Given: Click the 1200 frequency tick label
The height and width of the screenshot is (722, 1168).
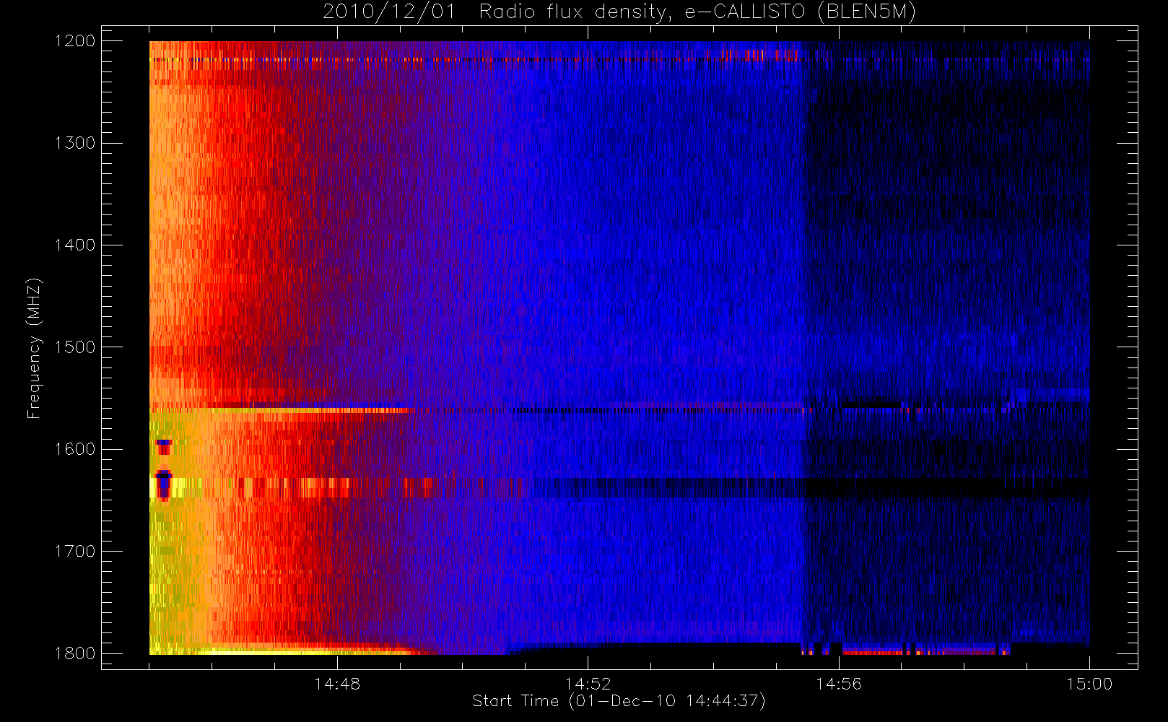Looking at the screenshot, I should coord(75,41).
